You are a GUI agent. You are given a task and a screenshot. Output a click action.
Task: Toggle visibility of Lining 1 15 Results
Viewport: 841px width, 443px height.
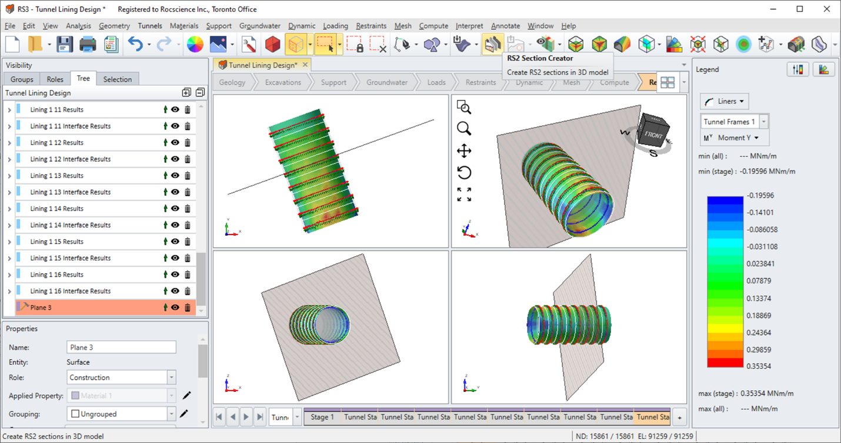pos(175,241)
